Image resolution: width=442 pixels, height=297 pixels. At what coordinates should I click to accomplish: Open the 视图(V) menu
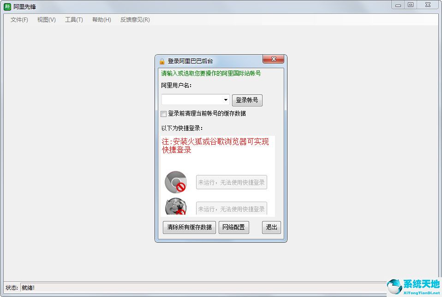tap(46, 20)
